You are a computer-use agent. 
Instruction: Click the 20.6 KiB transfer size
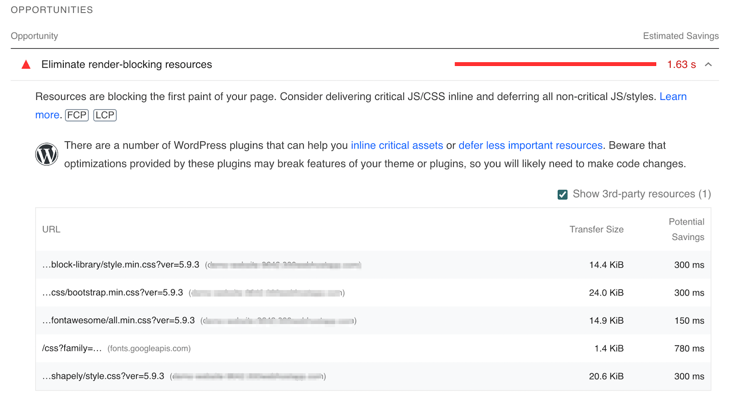click(x=606, y=376)
